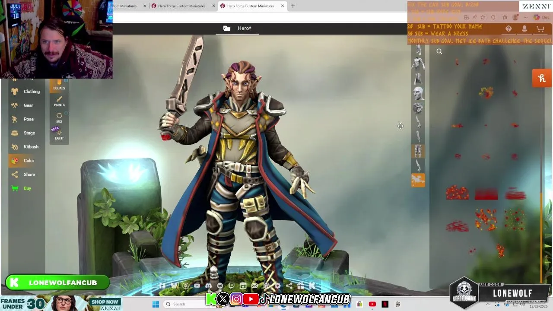Choose the red streaked smear decal

515,194
